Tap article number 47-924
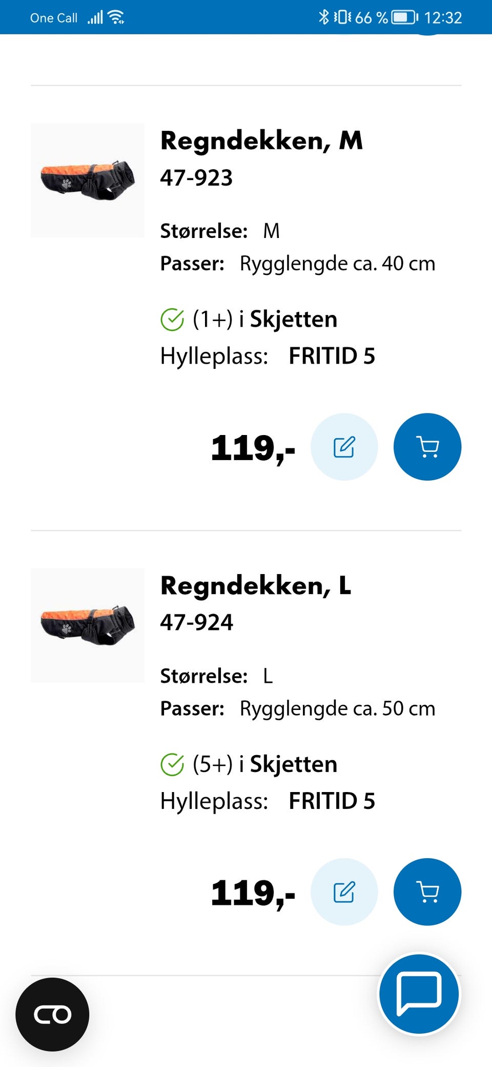 pyautogui.click(x=196, y=622)
